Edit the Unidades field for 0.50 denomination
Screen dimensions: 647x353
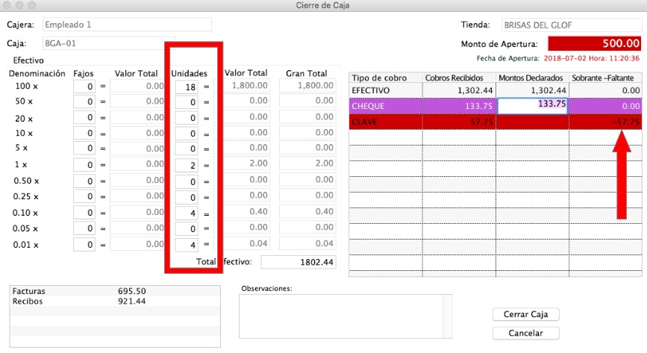[x=186, y=181]
